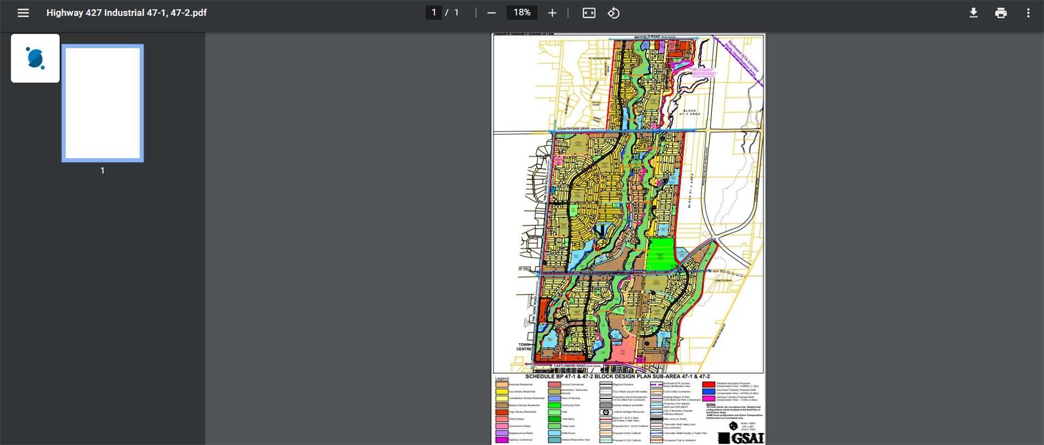The image size is (1044, 445).
Task: Click the Legend heading under the map
Action: coord(502,379)
